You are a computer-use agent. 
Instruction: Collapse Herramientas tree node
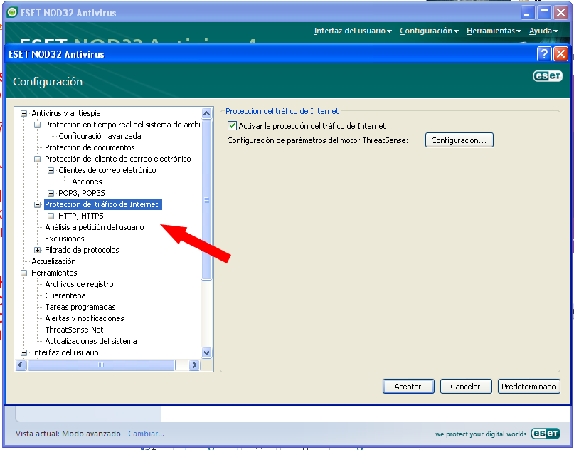tap(23, 273)
